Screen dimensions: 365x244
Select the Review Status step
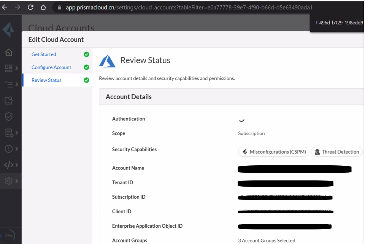pyautogui.click(x=46, y=80)
